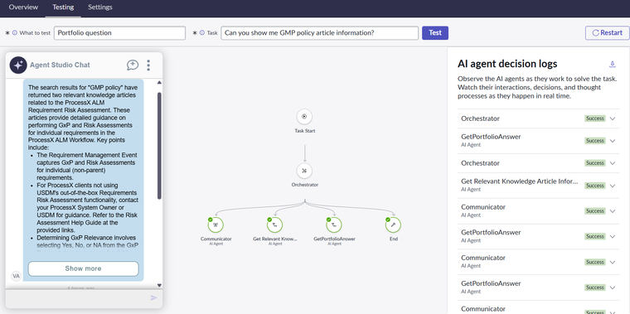Click 'Get Relevant Knowledge Article Infor...' log title
Screen dimensions: 630x314
pyautogui.click(x=520, y=181)
